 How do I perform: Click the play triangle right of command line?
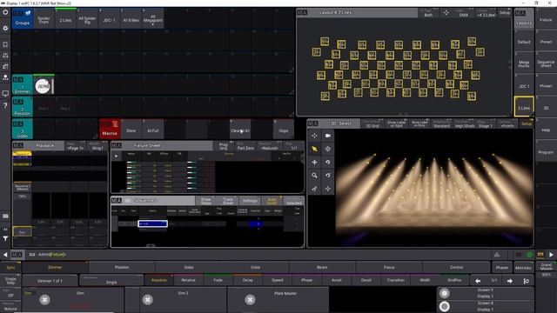[x=551, y=255]
